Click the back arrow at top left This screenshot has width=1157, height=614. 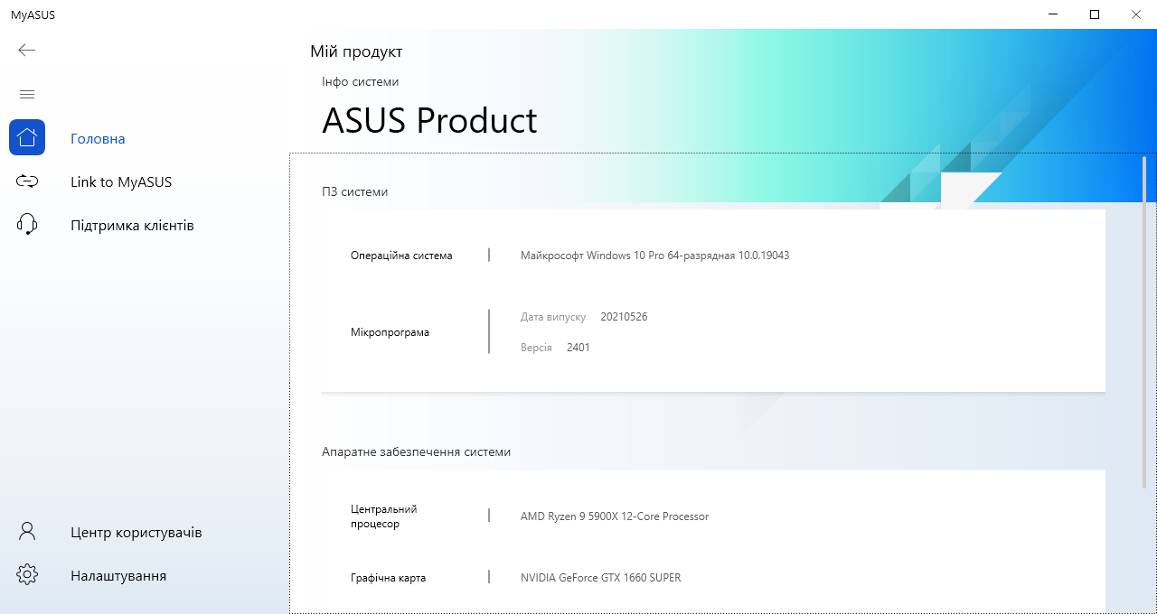26,50
